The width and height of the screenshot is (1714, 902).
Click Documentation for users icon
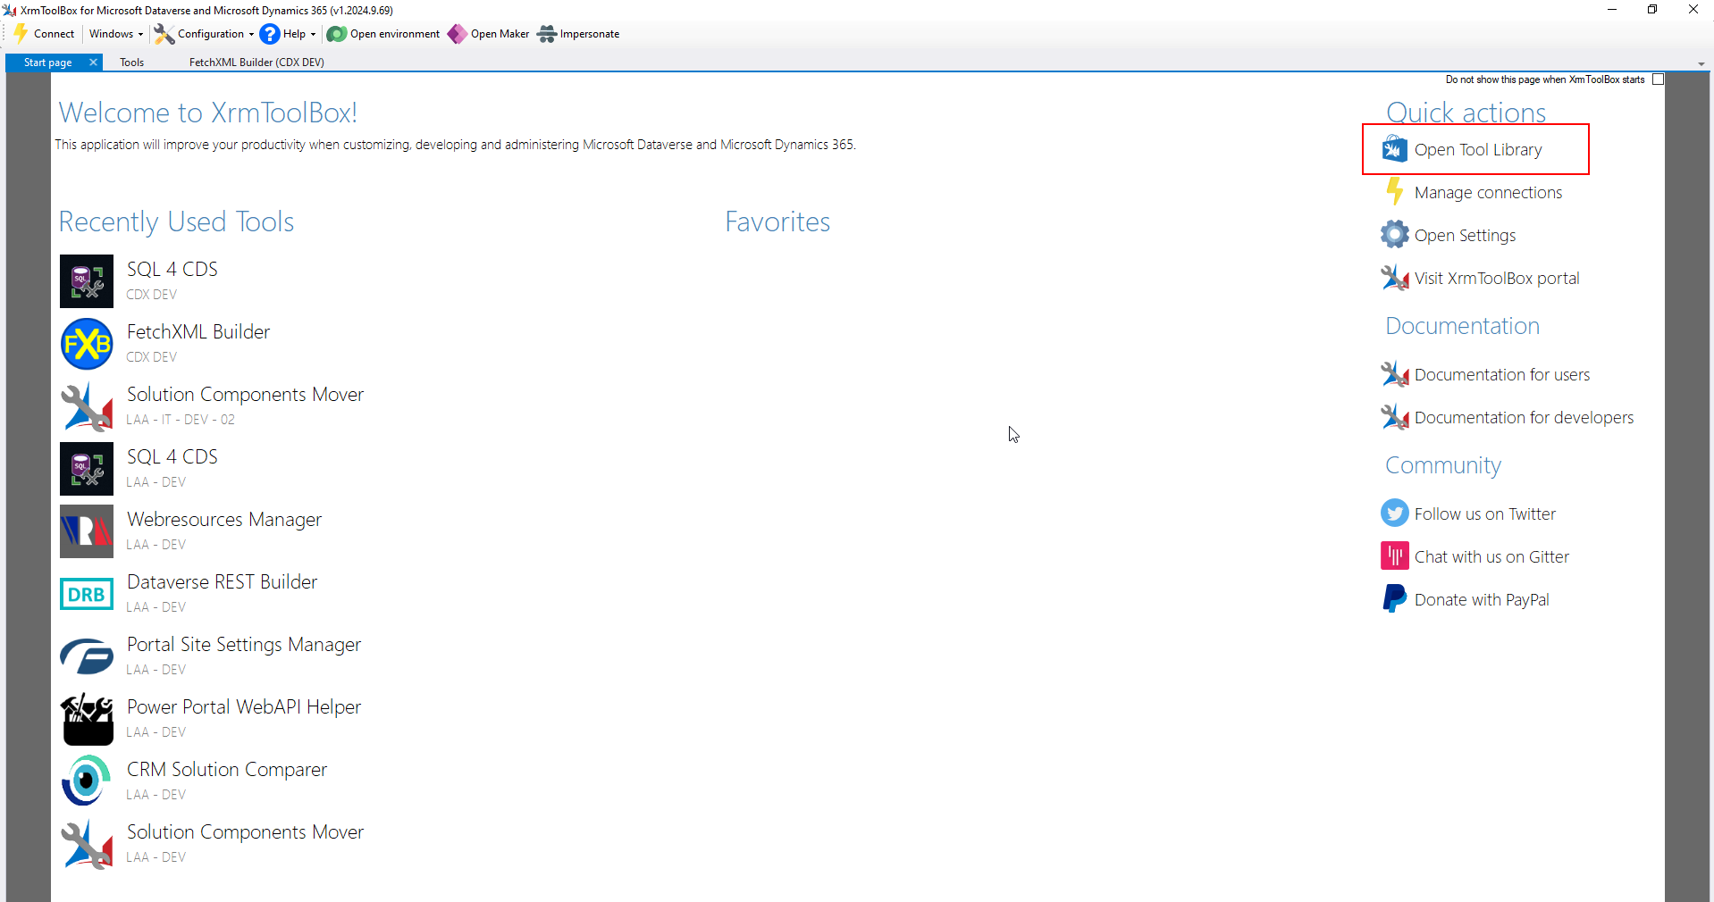(1394, 374)
